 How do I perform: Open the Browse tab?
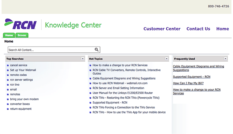[x=22, y=35]
